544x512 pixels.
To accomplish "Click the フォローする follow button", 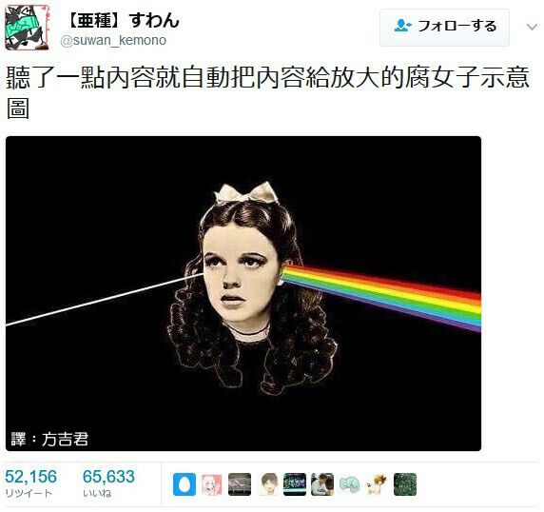I will [x=444, y=28].
